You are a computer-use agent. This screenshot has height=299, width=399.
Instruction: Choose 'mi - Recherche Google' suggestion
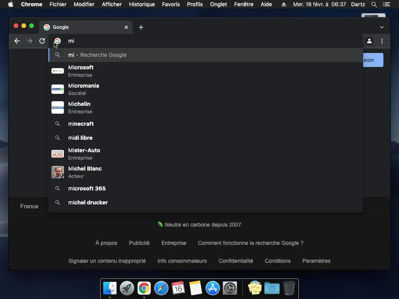coord(206,55)
